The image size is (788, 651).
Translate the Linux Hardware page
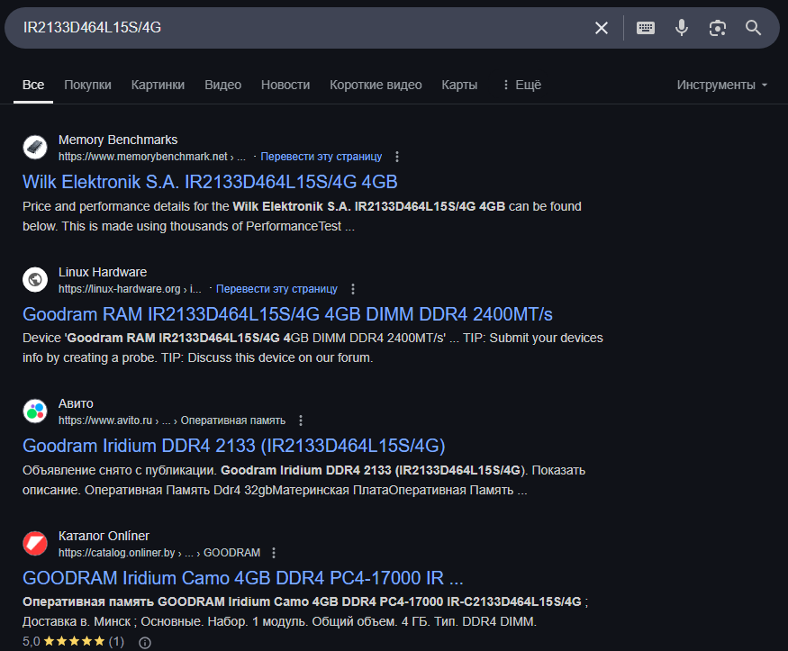(276, 289)
